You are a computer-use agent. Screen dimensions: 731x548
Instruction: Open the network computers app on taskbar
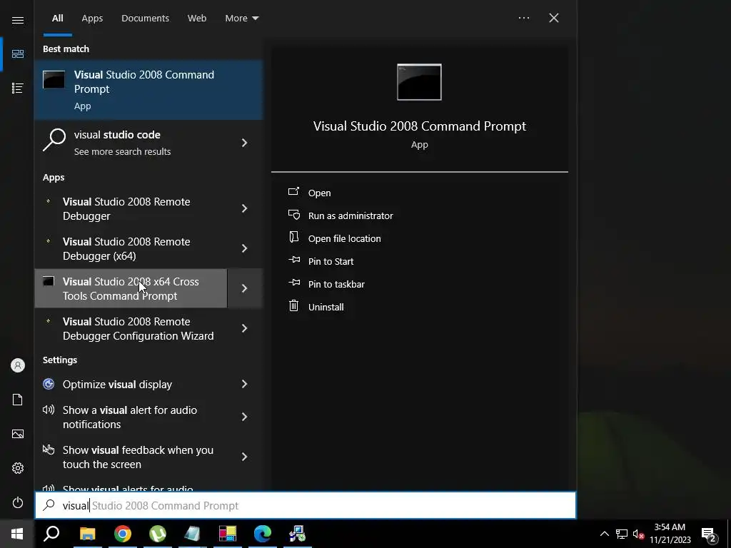pyautogui.click(x=298, y=534)
